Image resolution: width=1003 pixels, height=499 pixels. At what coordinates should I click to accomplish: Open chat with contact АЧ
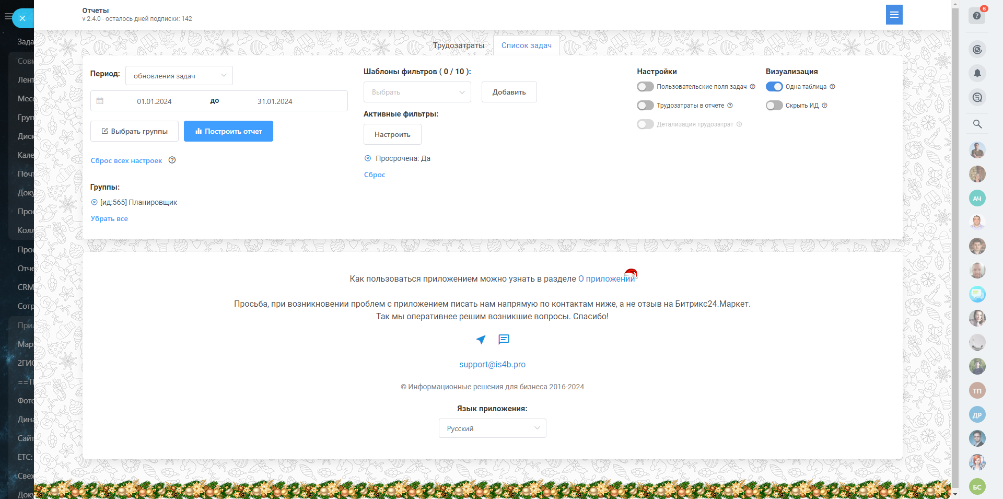click(x=977, y=198)
